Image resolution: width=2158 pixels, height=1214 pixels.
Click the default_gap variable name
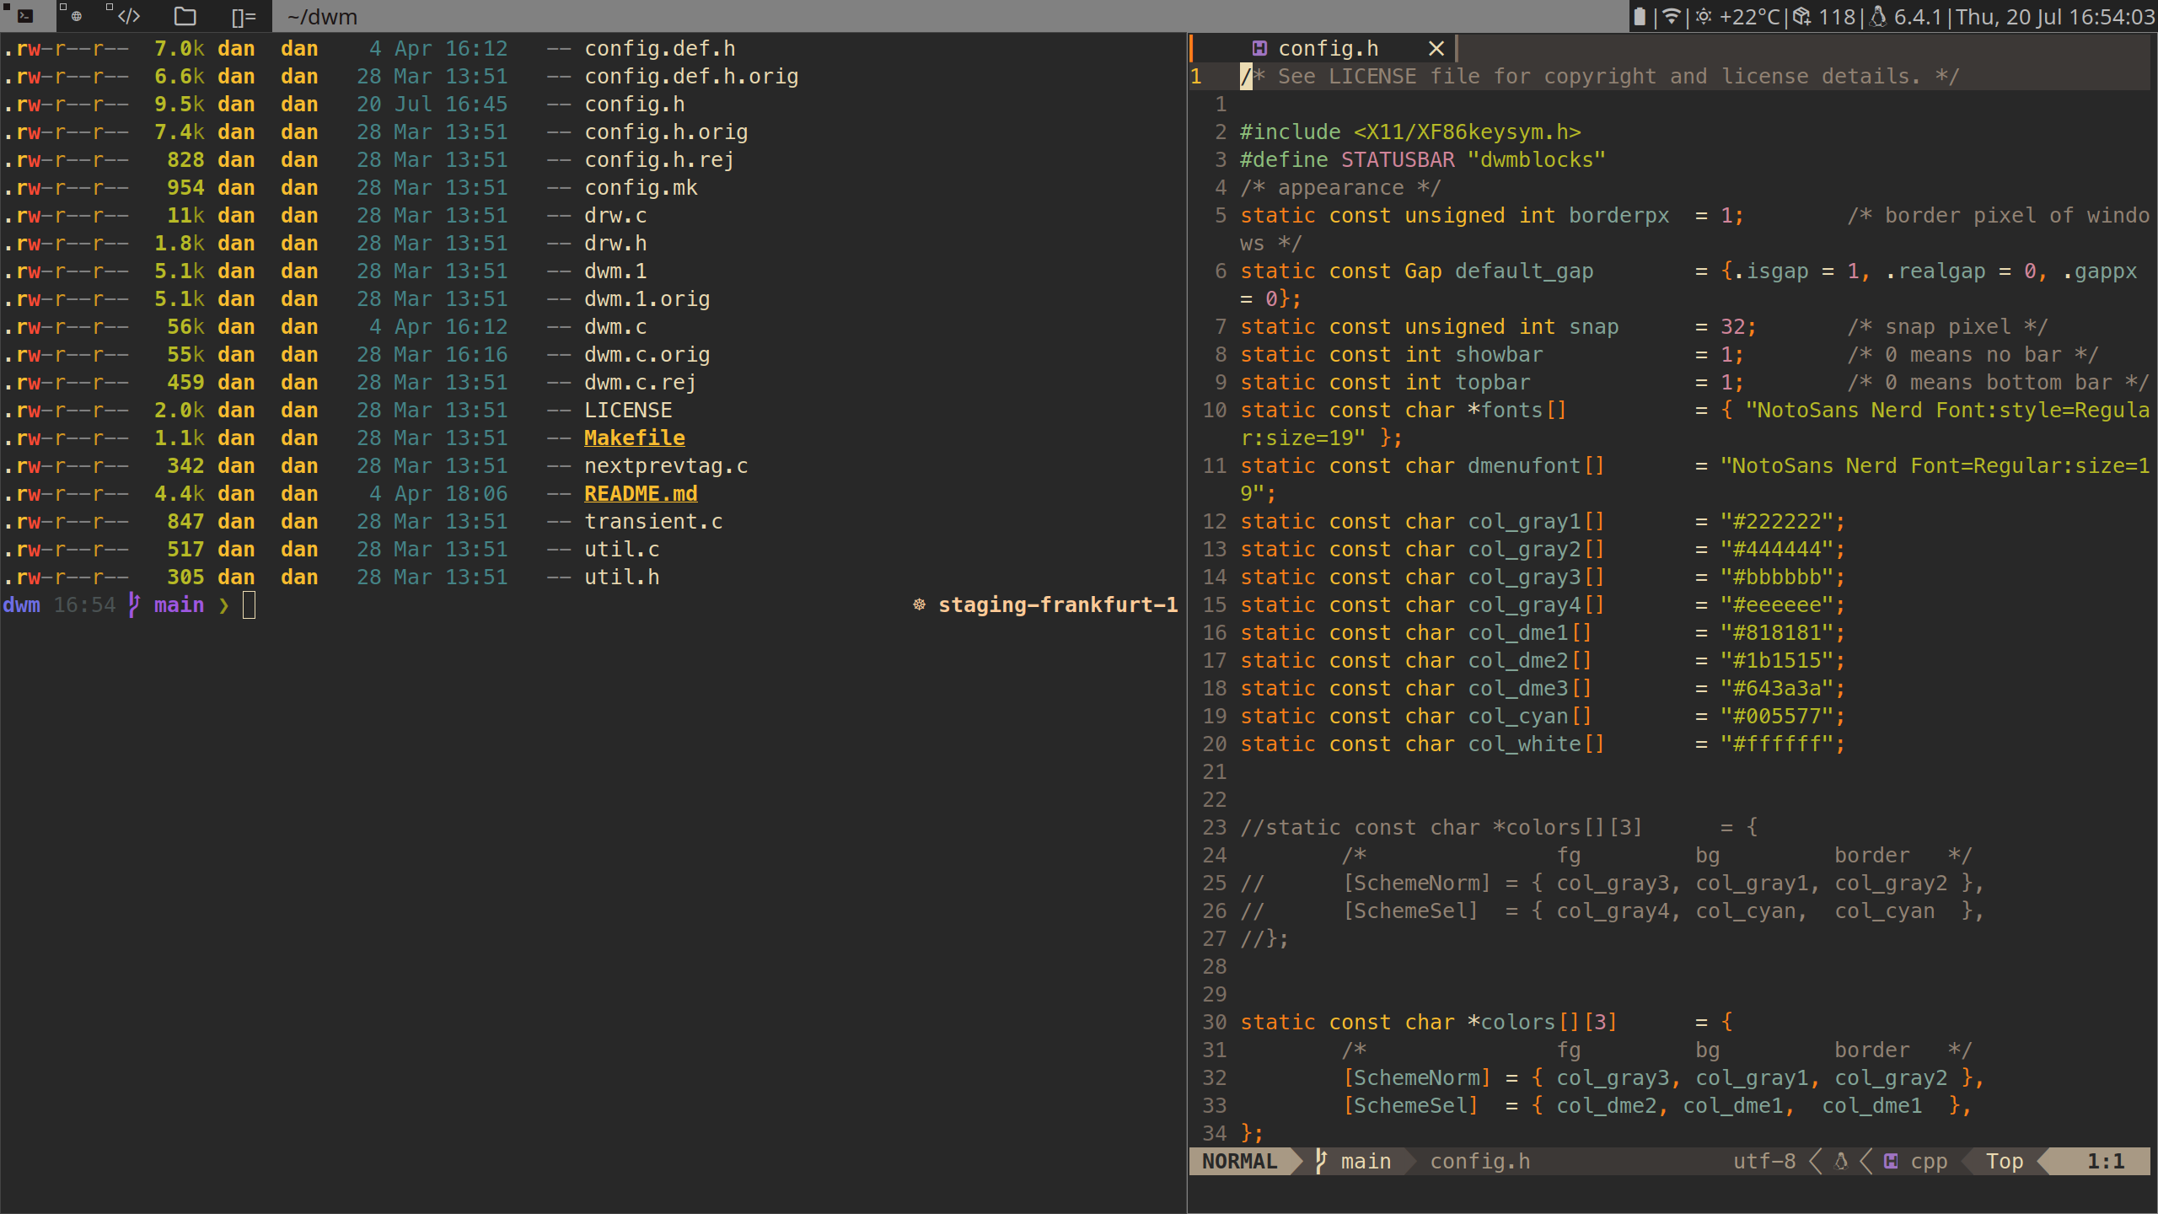point(1524,271)
